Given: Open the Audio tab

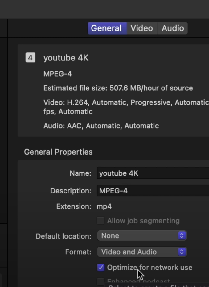Looking at the screenshot, I should click(173, 28).
